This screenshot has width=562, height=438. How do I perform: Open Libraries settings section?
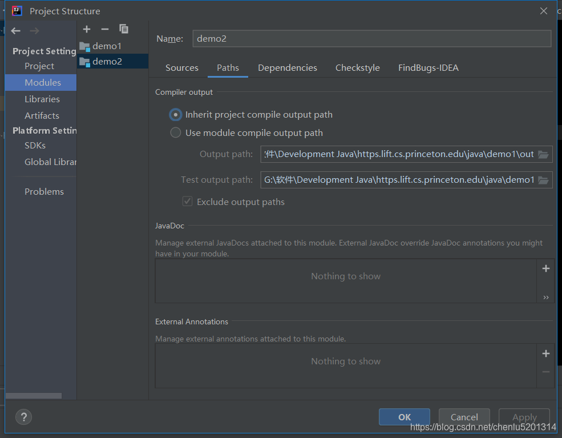41,99
